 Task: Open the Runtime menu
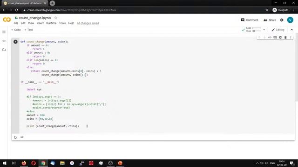pos(51,23)
